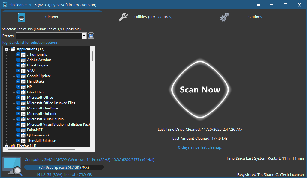
Task: Click the washing machine Cleaner icon
Action: [21, 17]
